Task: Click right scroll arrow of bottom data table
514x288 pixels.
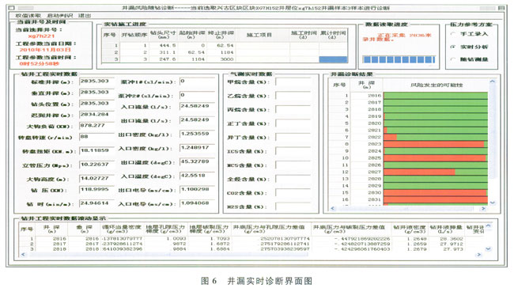Action: pyautogui.click(x=479, y=254)
